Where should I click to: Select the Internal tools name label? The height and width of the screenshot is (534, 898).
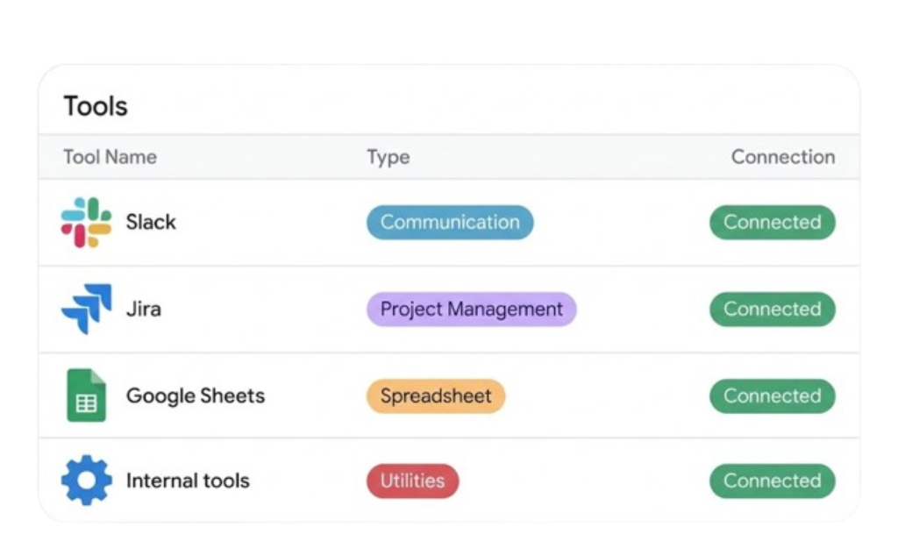[x=188, y=481]
